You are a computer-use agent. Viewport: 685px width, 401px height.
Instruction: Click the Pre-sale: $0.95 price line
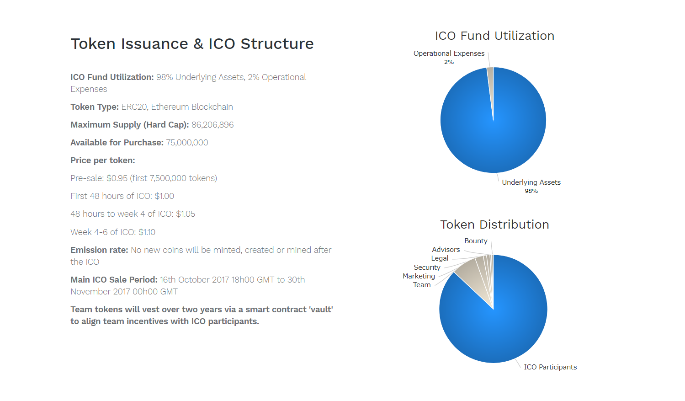[143, 178]
